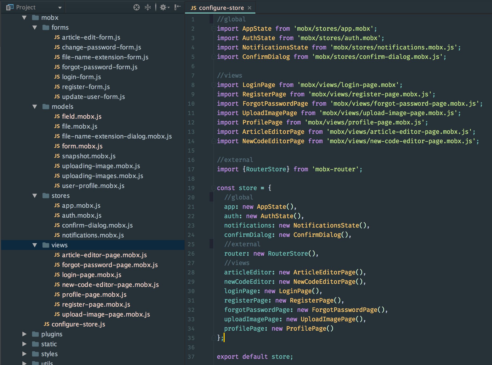Open forgot-password-page.mobx.js
The image size is (492, 365).
tap(110, 265)
